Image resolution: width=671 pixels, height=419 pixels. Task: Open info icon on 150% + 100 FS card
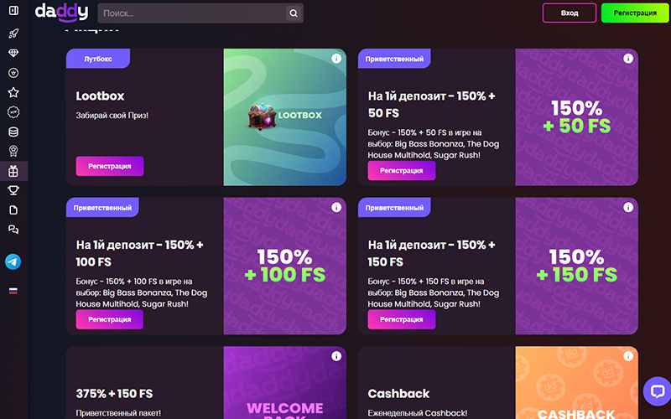[336, 207]
